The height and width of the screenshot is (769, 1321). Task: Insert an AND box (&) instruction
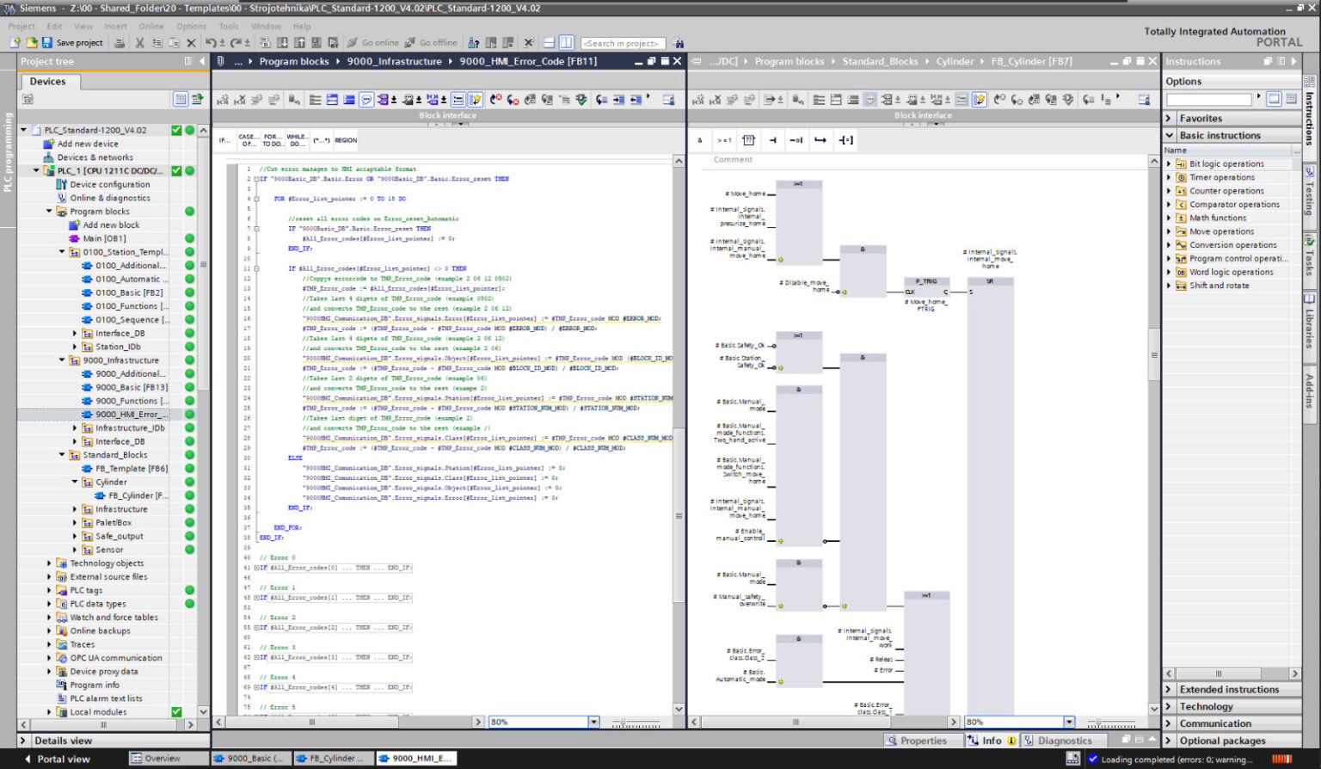coord(699,140)
